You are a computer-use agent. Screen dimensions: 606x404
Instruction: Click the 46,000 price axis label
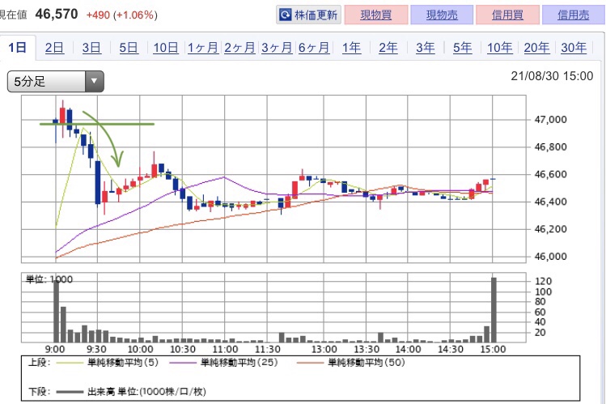pyautogui.click(x=551, y=257)
